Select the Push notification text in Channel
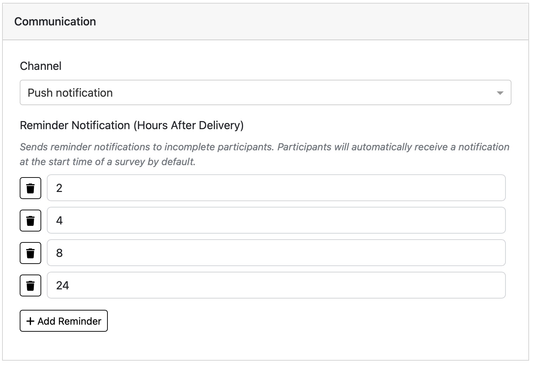The image size is (534, 367). [70, 93]
